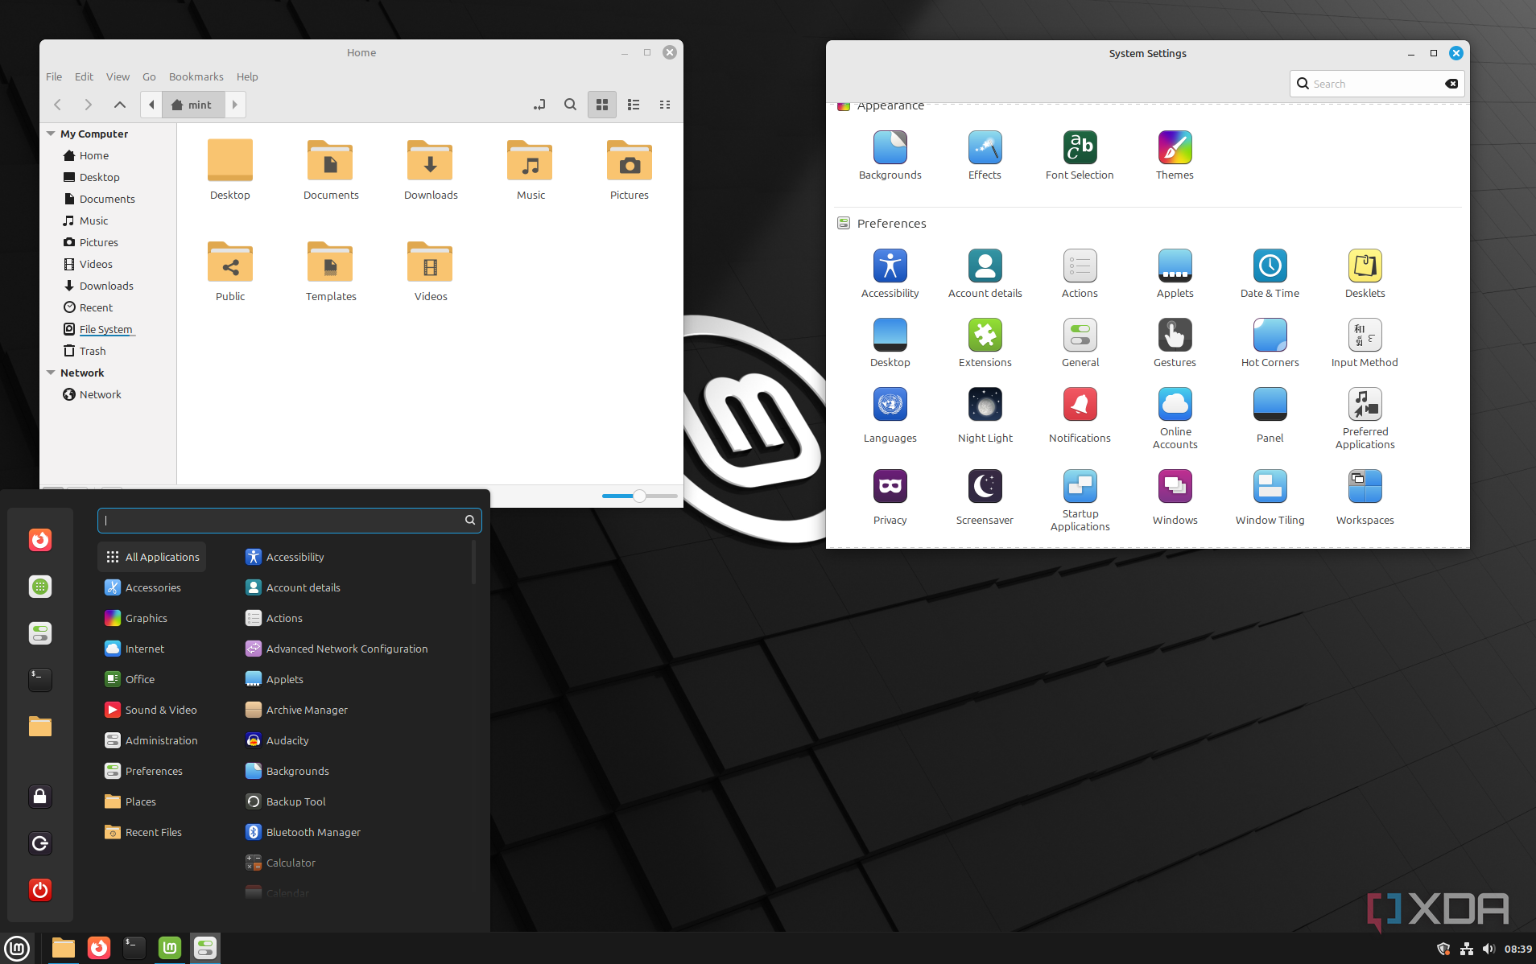Click path bar right scroll arrow
The height and width of the screenshot is (964, 1536).
235,105
